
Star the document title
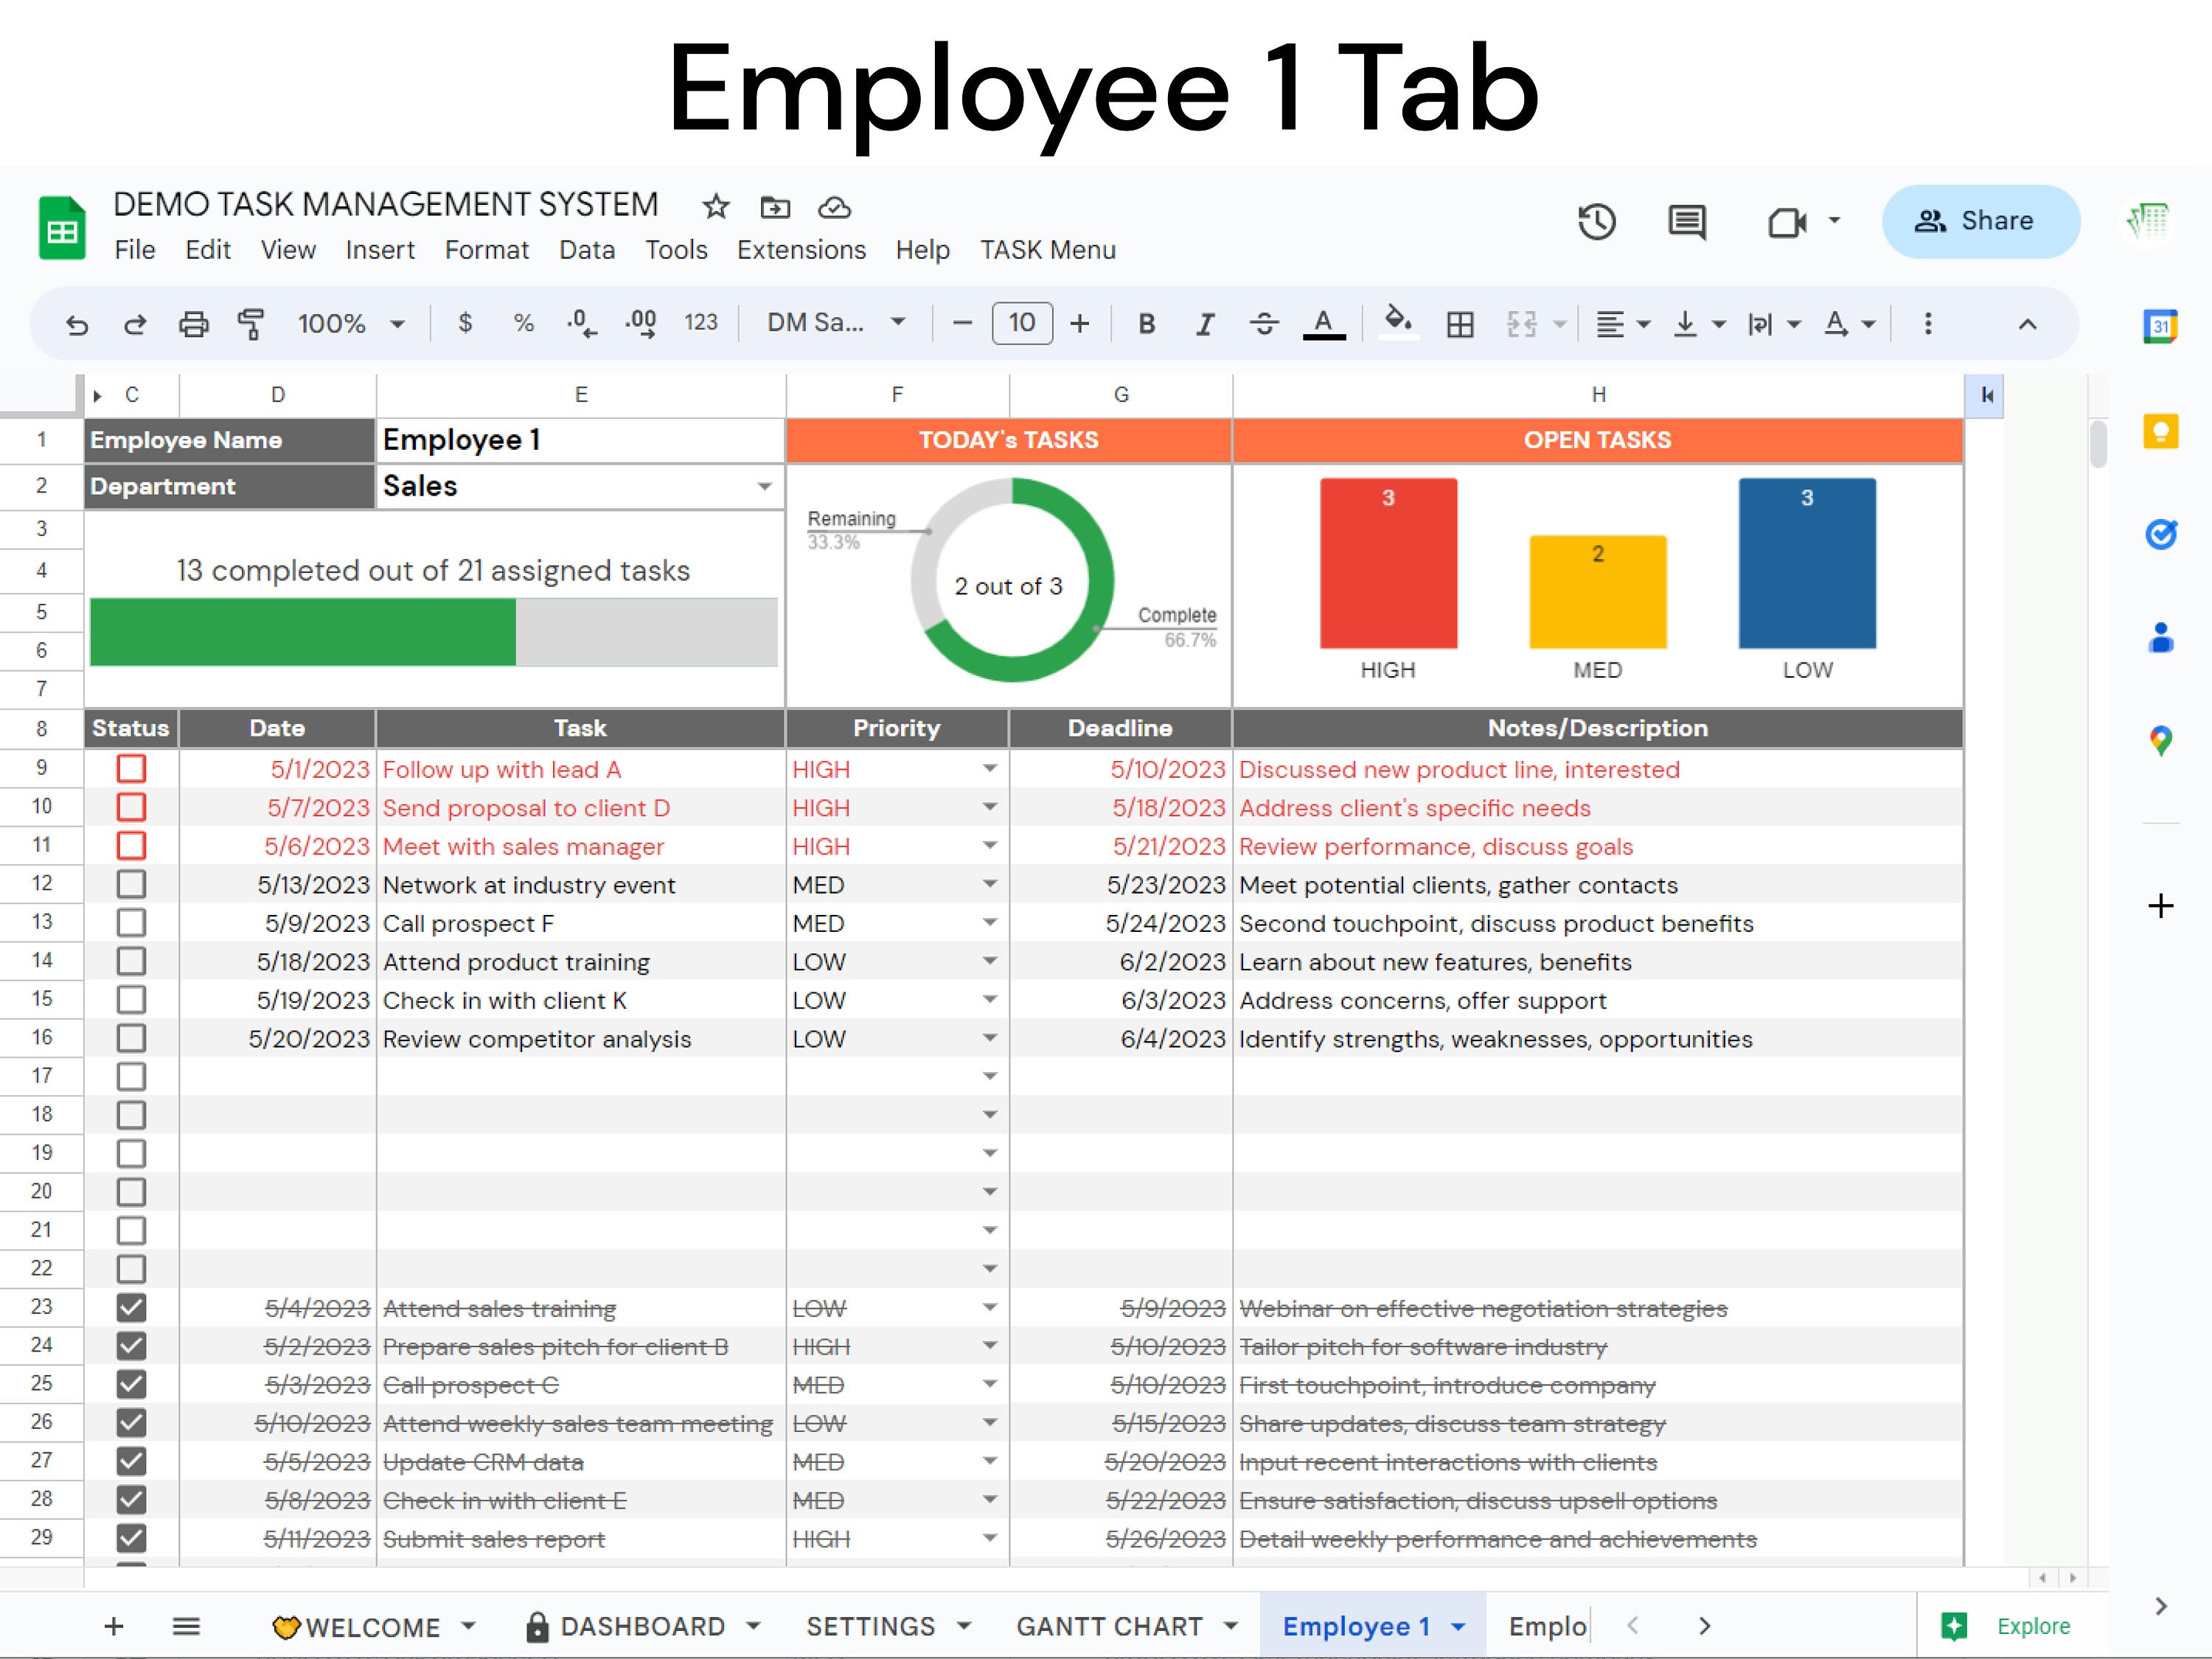pyautogui.click(x=715, y=207)
